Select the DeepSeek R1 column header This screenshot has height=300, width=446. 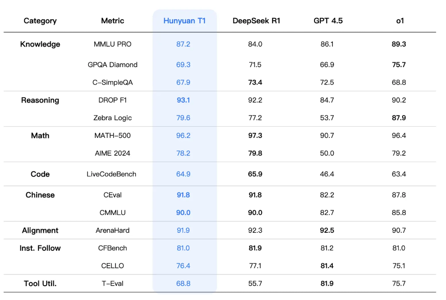256,21
